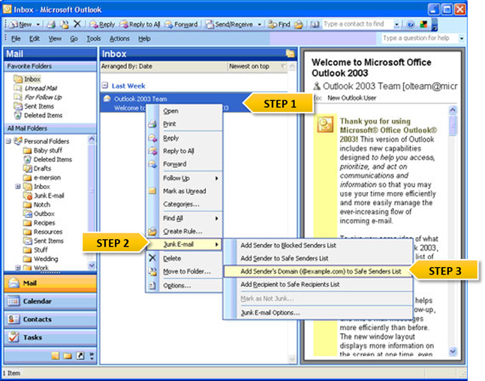Click the Send/Receive toolbar button
The image size is (485, 381).
pyautogui.click(x=230, y=24)
